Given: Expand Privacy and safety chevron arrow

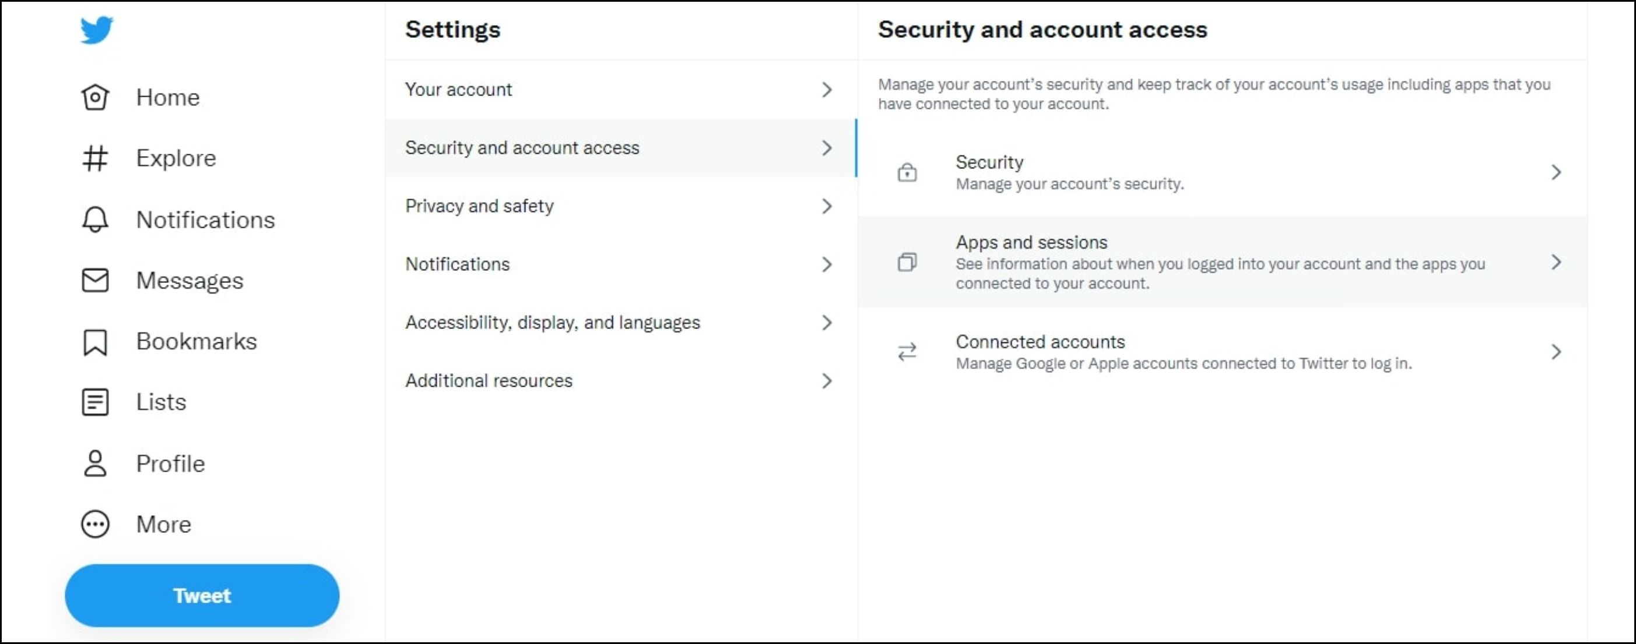Looking at the screenshot, I should point(826,206).
